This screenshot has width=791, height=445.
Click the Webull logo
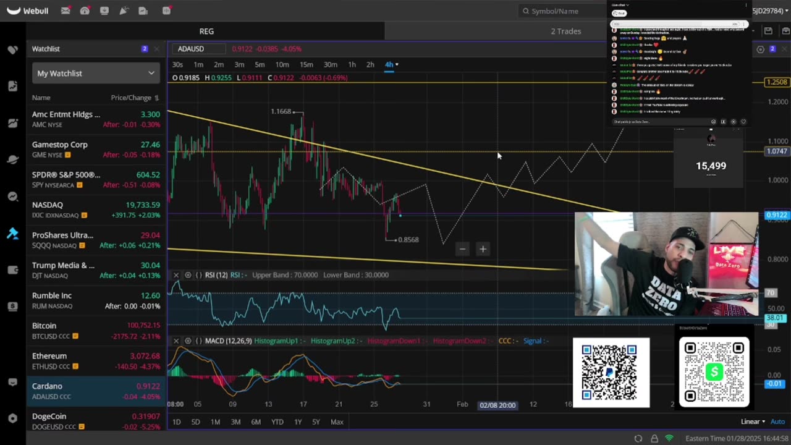(27, 11)
